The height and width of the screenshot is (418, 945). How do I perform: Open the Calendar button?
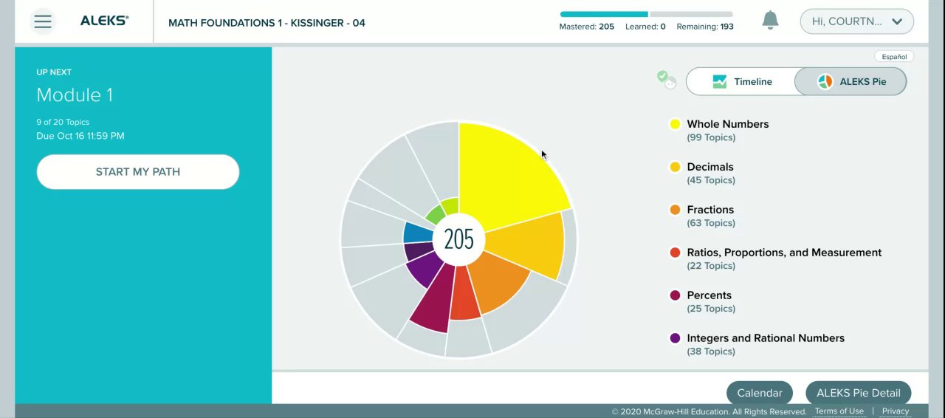[759, 393]
